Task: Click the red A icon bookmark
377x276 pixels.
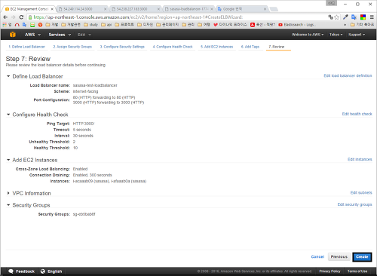Action: pos(262,25)
